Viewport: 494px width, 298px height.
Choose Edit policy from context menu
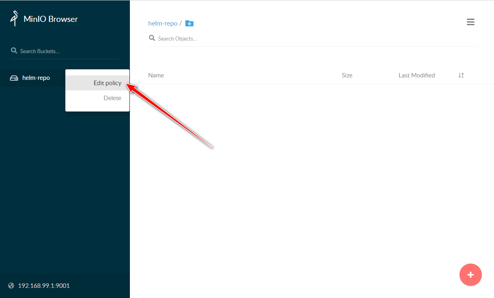(x=107, y=83)
